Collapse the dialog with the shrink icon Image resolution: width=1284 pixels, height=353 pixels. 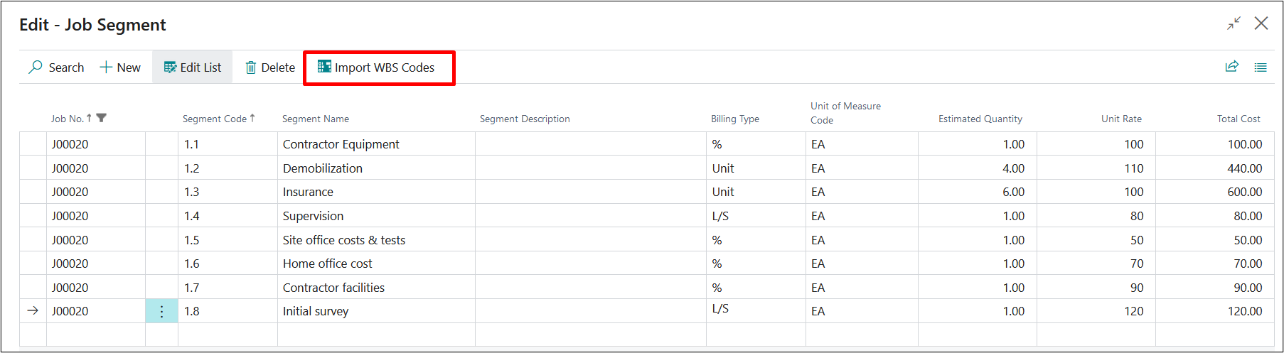[1234, 23]
